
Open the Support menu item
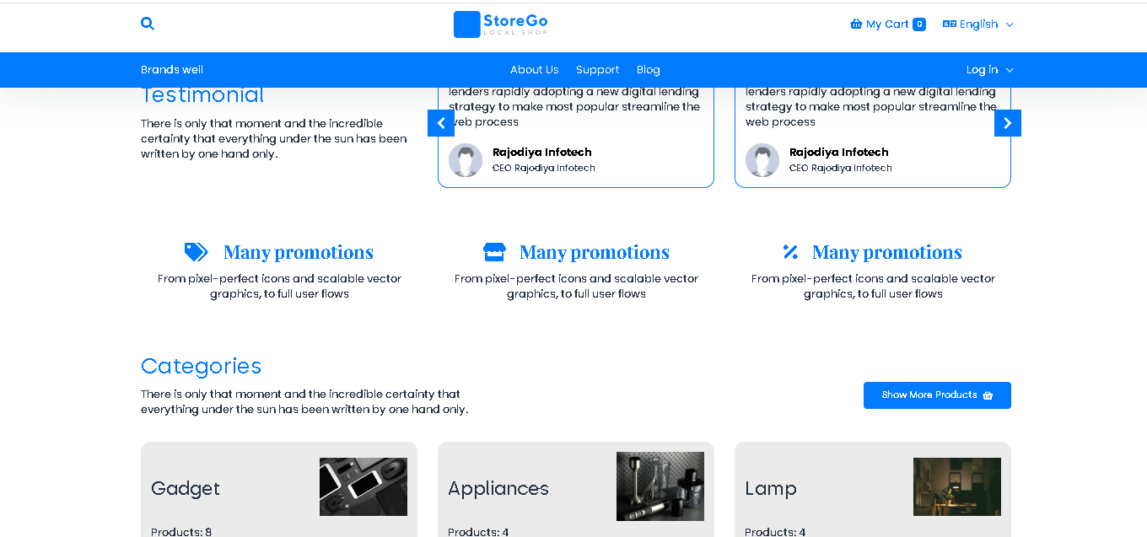(597, 70)
